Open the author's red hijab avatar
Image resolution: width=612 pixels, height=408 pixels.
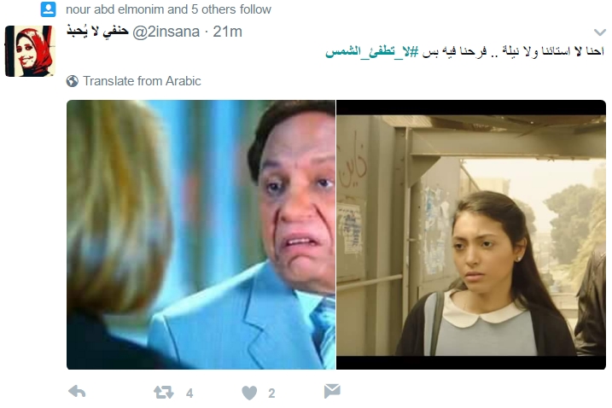coord(30,51)
